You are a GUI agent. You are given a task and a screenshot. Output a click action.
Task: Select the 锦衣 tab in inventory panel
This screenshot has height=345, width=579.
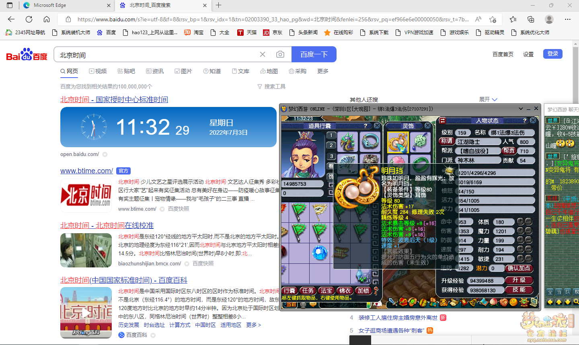pyautogui.click(x=345, y=291)
